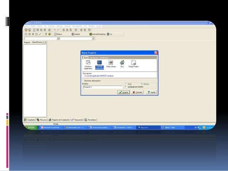Open the Ventana menu
This screenshot has height=171, width=228.
tap(91, 26)
